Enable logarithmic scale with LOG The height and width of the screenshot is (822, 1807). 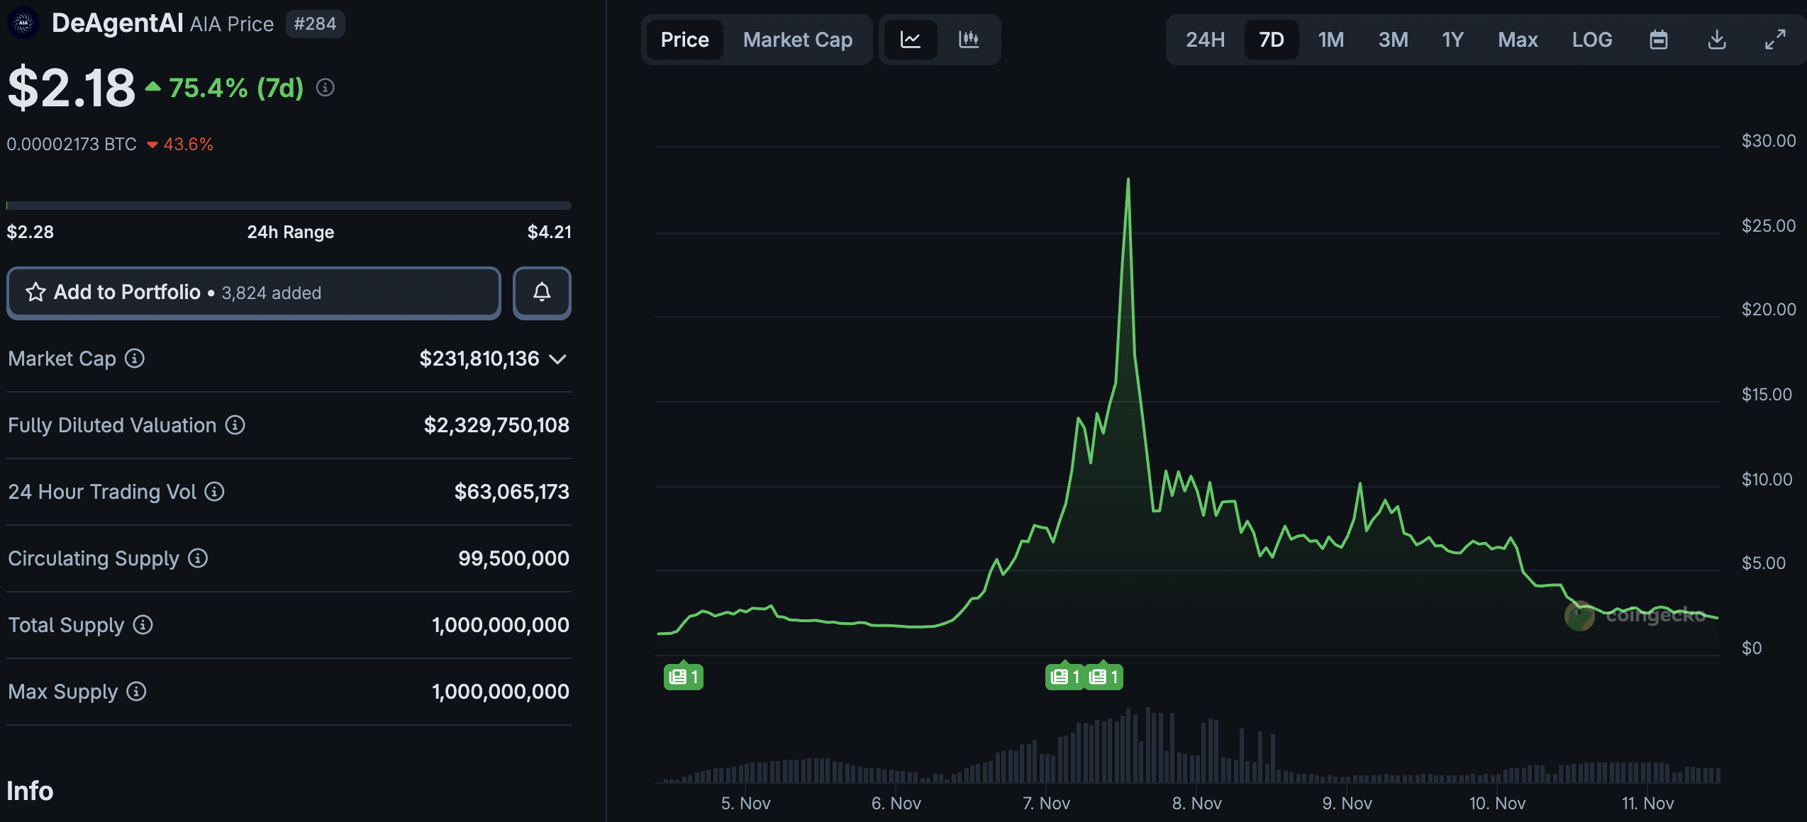click(x=1592, y=40)
